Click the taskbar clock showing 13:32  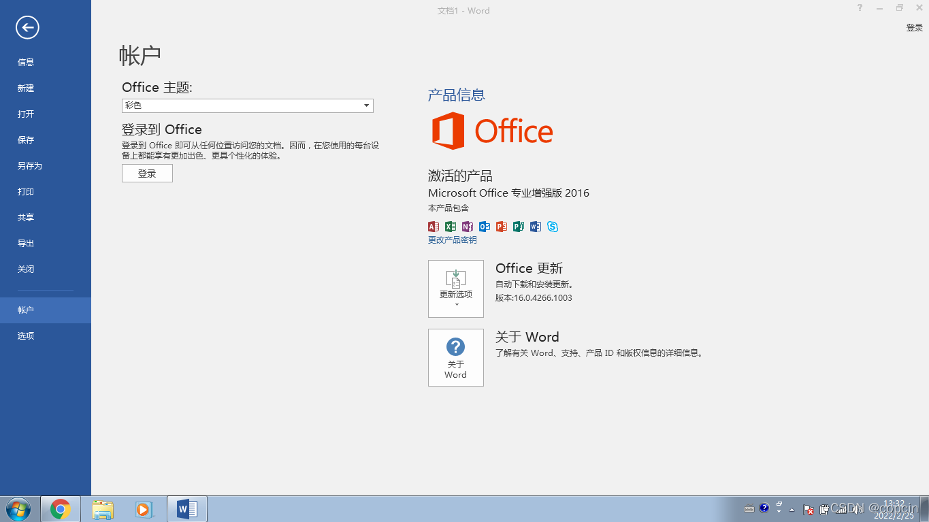pos(894,509)
